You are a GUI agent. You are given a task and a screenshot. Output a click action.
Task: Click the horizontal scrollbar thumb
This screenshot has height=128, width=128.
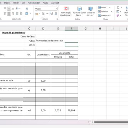coord(111,122)
